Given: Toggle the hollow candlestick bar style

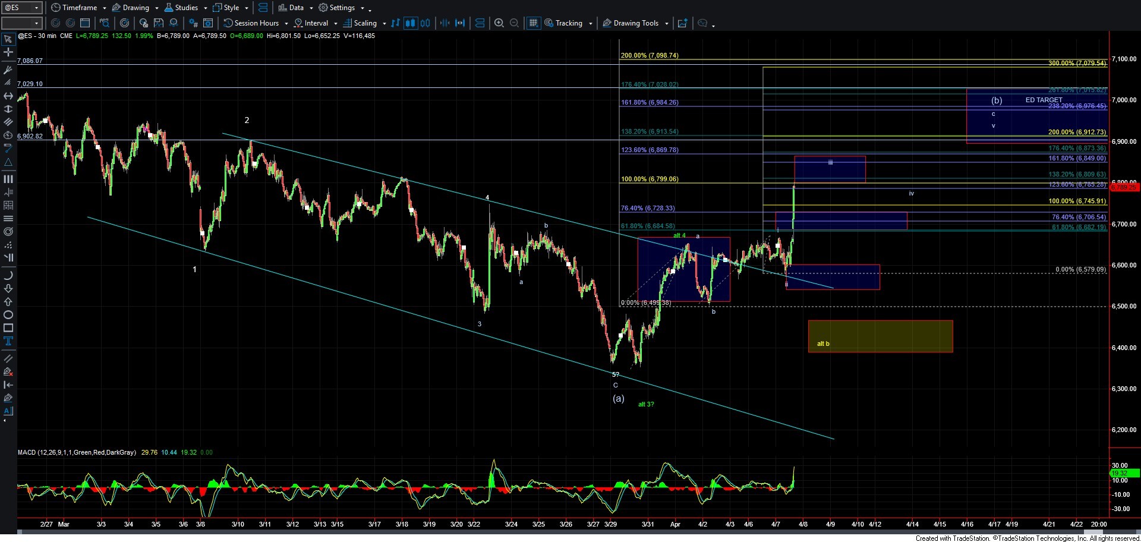Looking at the screenshot, I should coord(425,23).
